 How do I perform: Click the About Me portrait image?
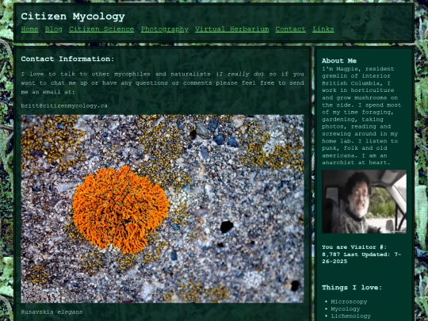[364, 201]
